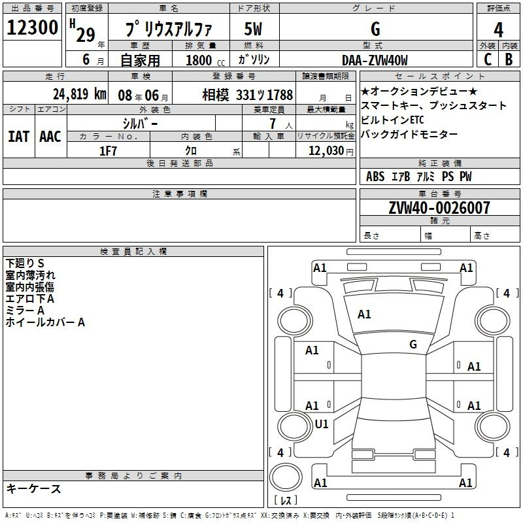Click the color number 1F7
Image resolution: width=523 pixels, height=523 pixels.
pyautogui.click(x=108, y=151)
